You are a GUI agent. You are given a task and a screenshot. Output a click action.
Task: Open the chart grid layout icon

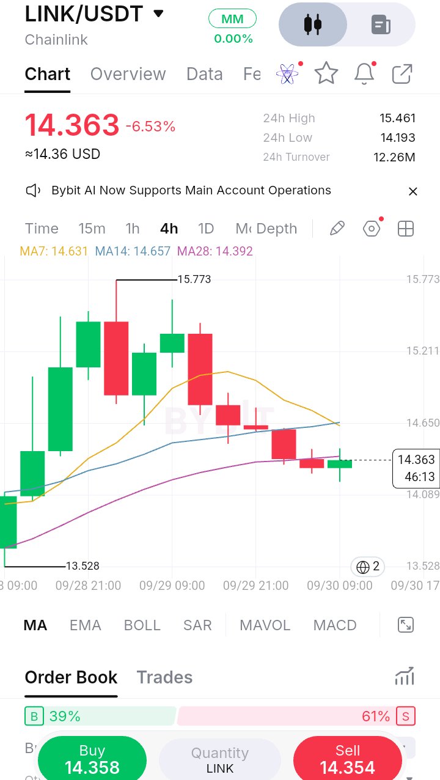(x=406, y=229)
